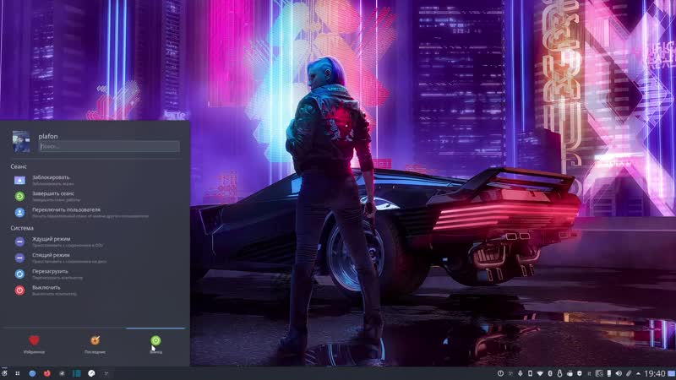Open the application launcher on the taskbar
This screenshot has width=676, height=380.
[x=4, y=373]
